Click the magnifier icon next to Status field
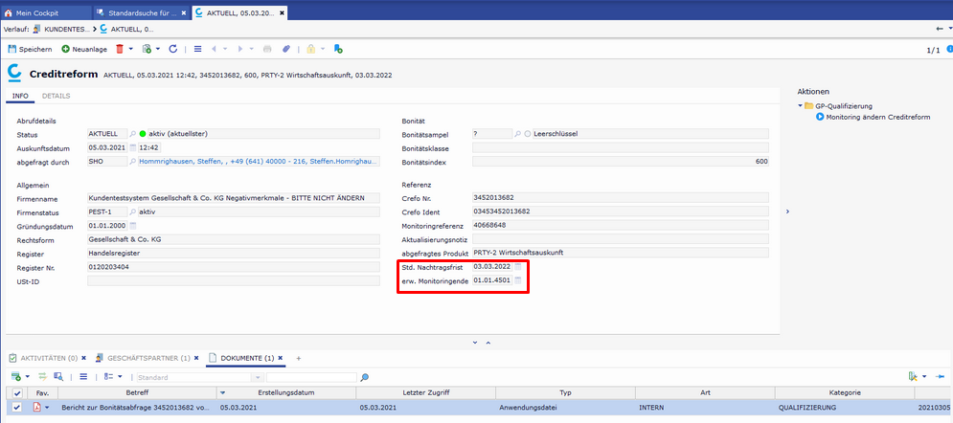 [x=132, y=134]
